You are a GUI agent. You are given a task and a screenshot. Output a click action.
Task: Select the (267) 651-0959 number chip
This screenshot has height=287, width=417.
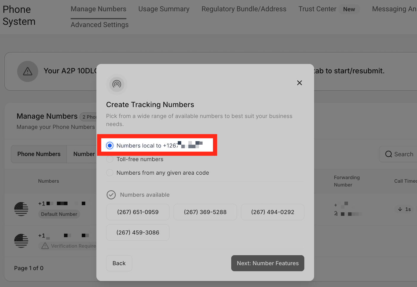138,212
